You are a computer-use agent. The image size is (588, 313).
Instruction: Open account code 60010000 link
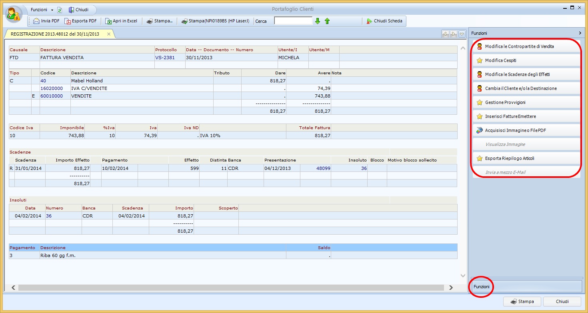pos(52,96)
